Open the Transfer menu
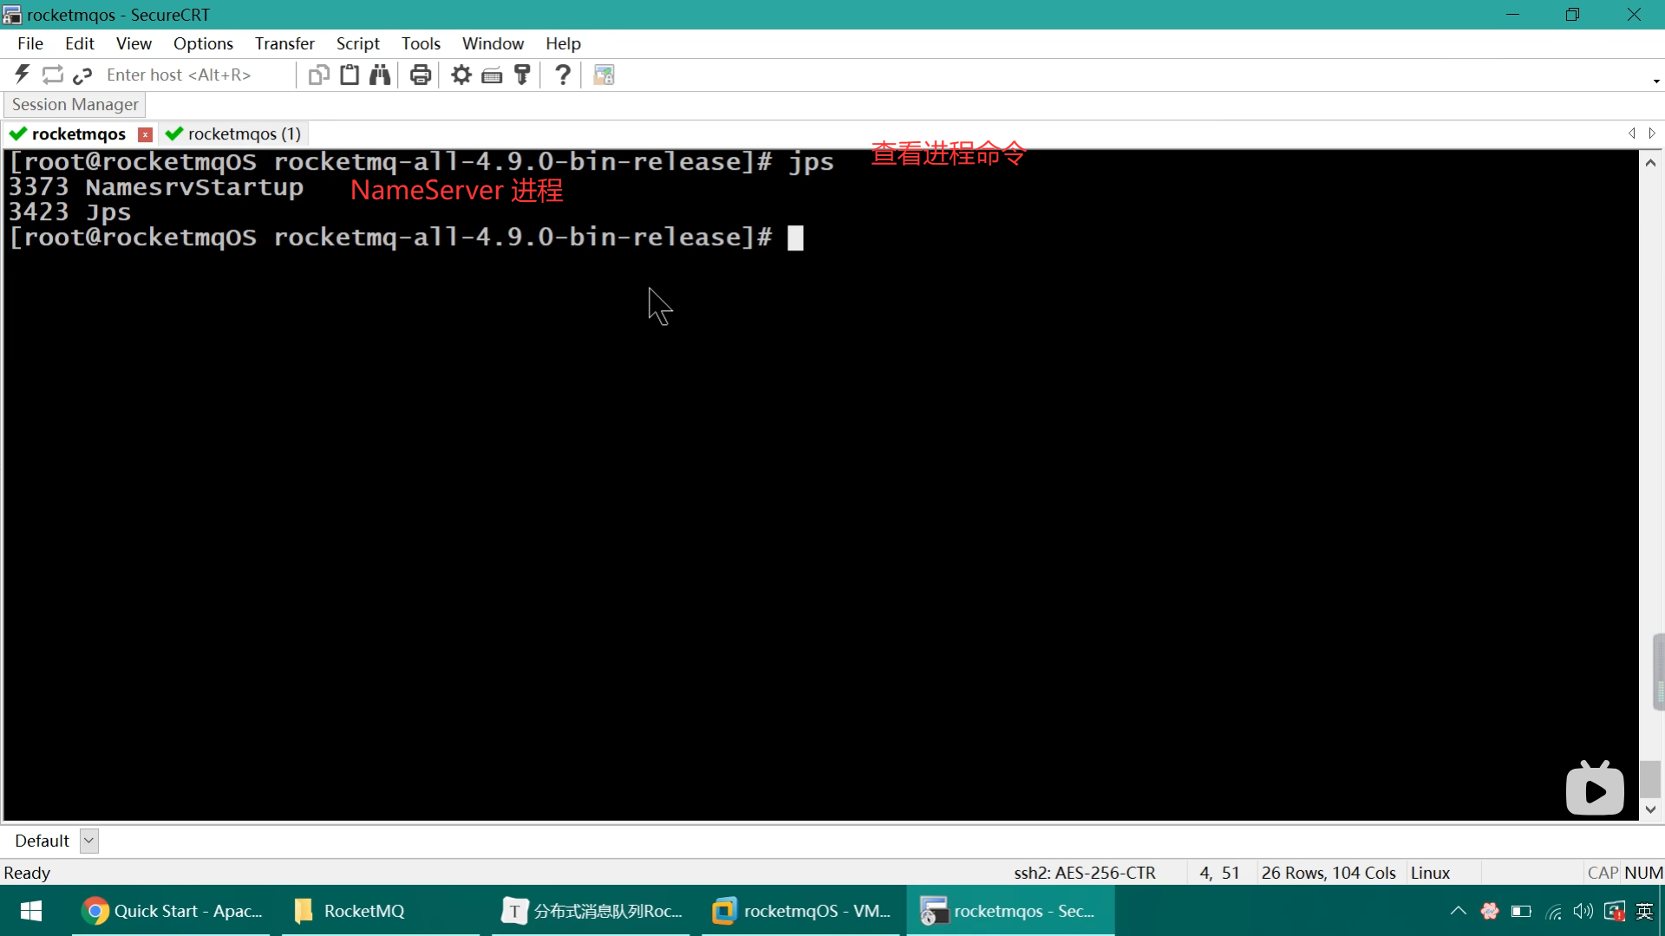The width and height of the screenshot is (1665, 936). (x=284, y=43)
